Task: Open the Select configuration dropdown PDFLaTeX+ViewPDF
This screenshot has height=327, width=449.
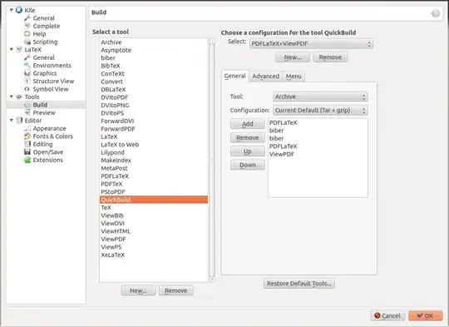Action: coord(311,44)
